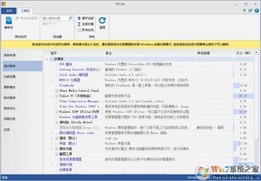Expand the 图片编码器 Photo codec node
Image resolution: width=261 pixels, height=181 pixels.
(52, 133)
